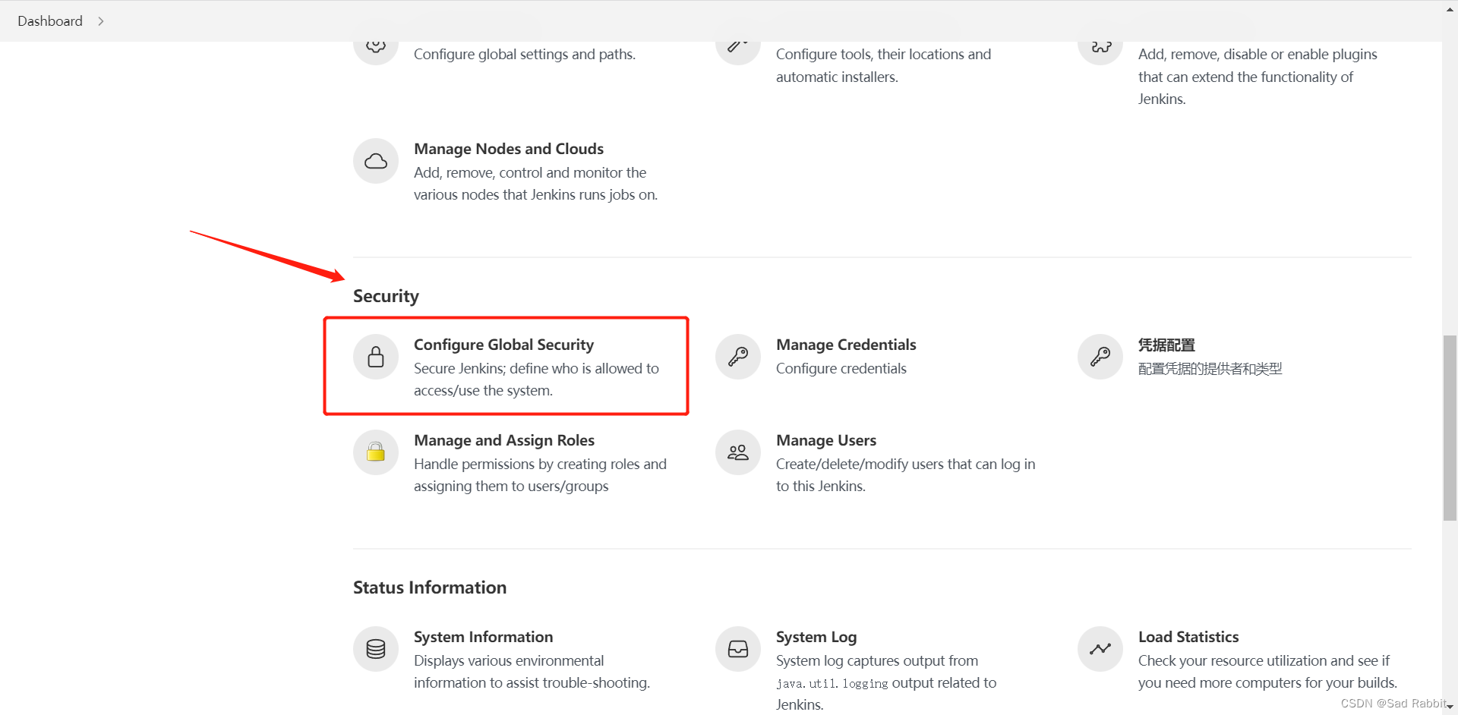
Task: Go to Dashboard breadcrumb
Action: click(x=50, y=21)
